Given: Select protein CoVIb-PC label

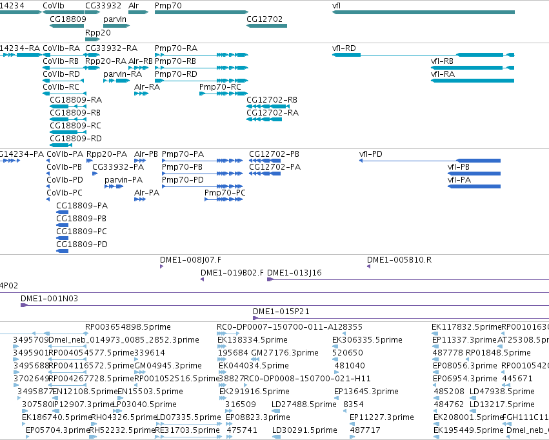Looking at the screenshot, I should 65,193.
